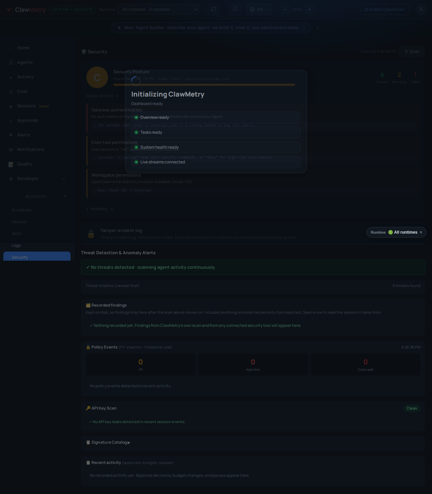
Task: Click the Security shield icon beside the page title
Action: (84, 52)
